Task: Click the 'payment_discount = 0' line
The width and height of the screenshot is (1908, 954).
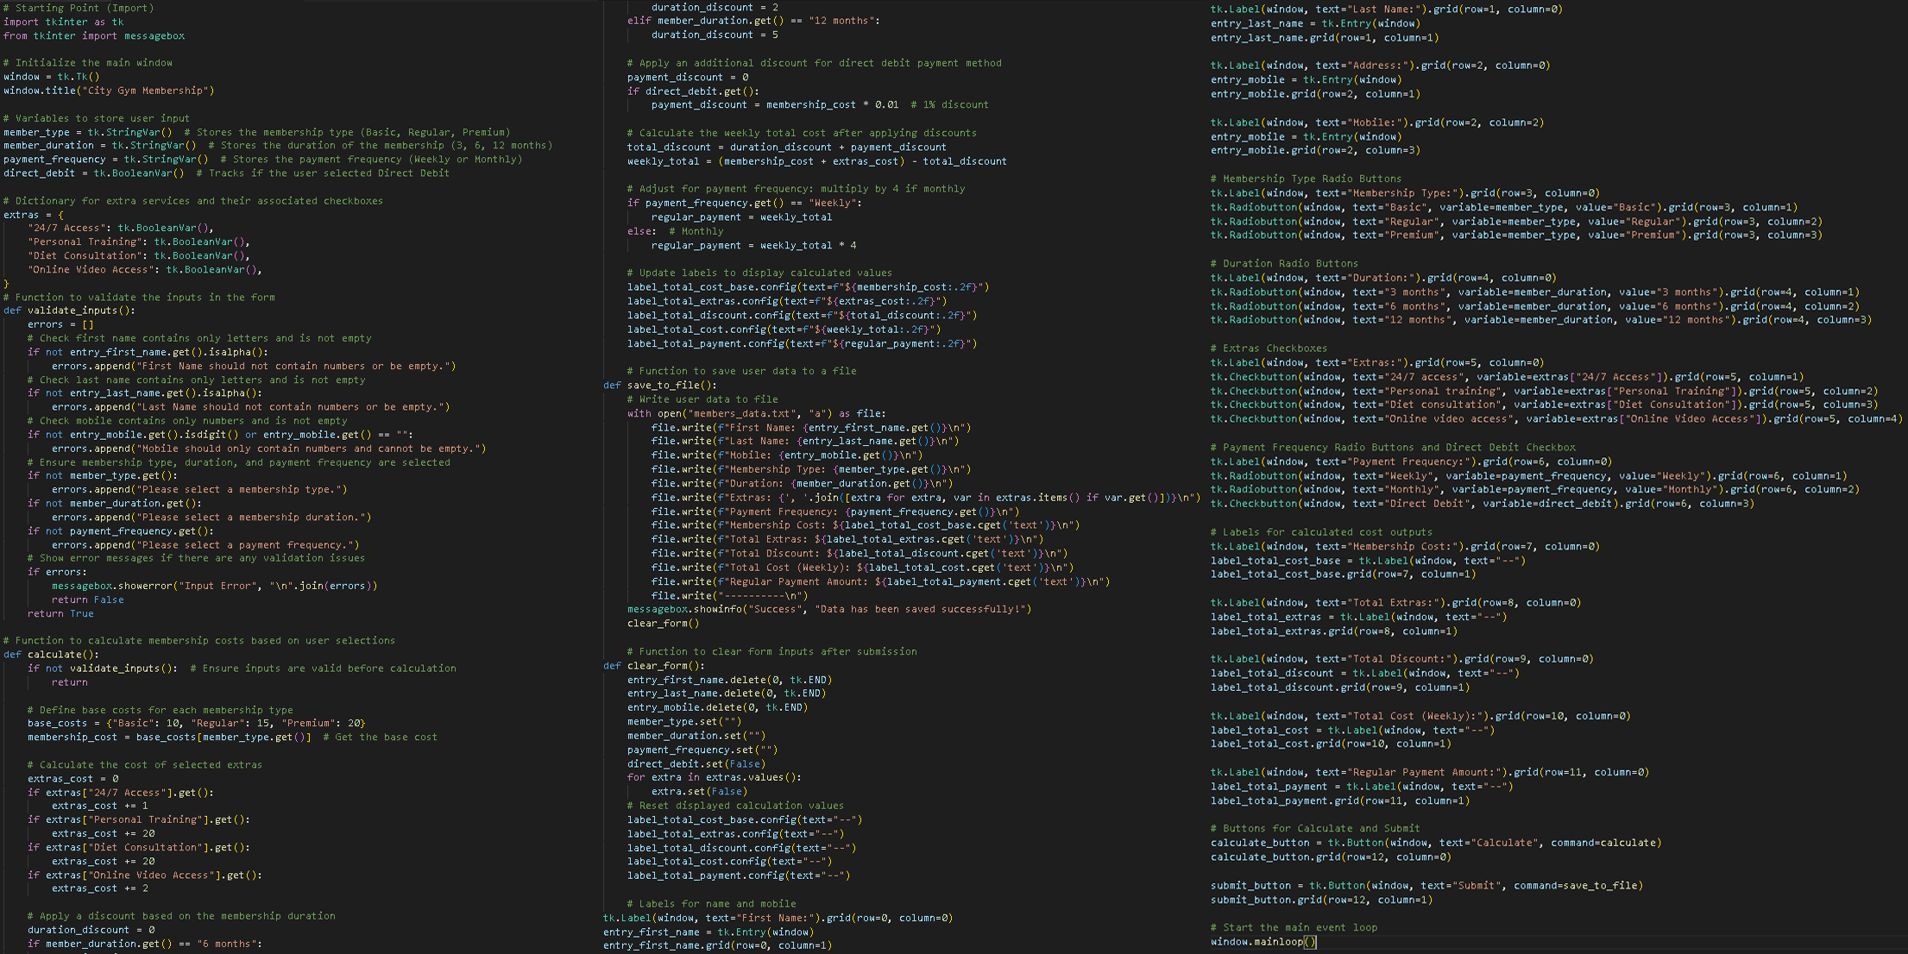Action: point(688,77)
